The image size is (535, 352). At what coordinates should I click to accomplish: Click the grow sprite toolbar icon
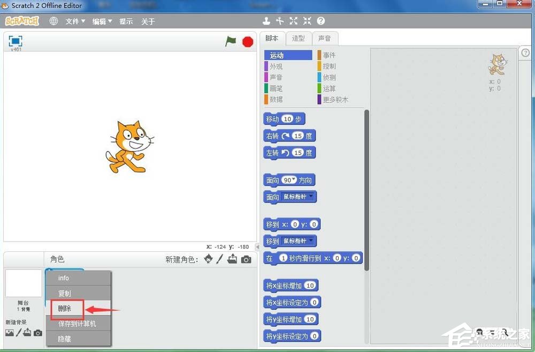coord(293,21)
